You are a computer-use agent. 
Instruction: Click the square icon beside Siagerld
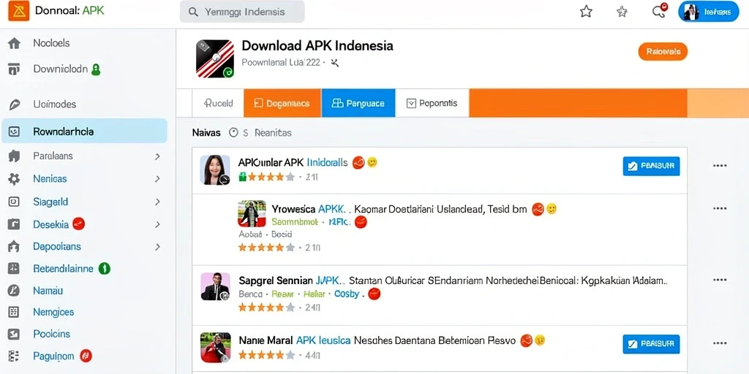[x=15, y=202]
